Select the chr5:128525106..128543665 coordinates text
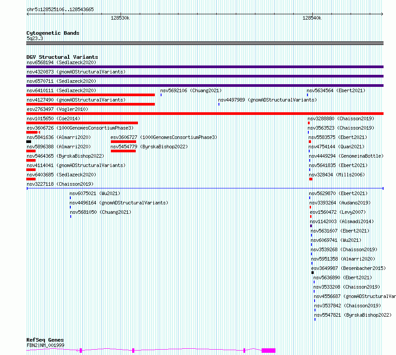Image resolution: width=396 pixels, height=355 pixels. 60,9
